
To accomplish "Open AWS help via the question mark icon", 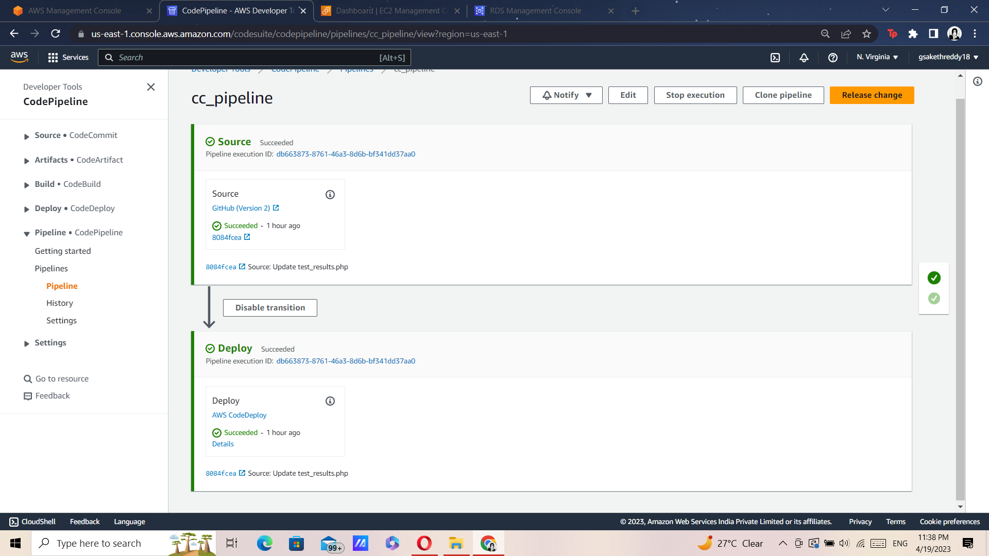I will coord(833,57).
